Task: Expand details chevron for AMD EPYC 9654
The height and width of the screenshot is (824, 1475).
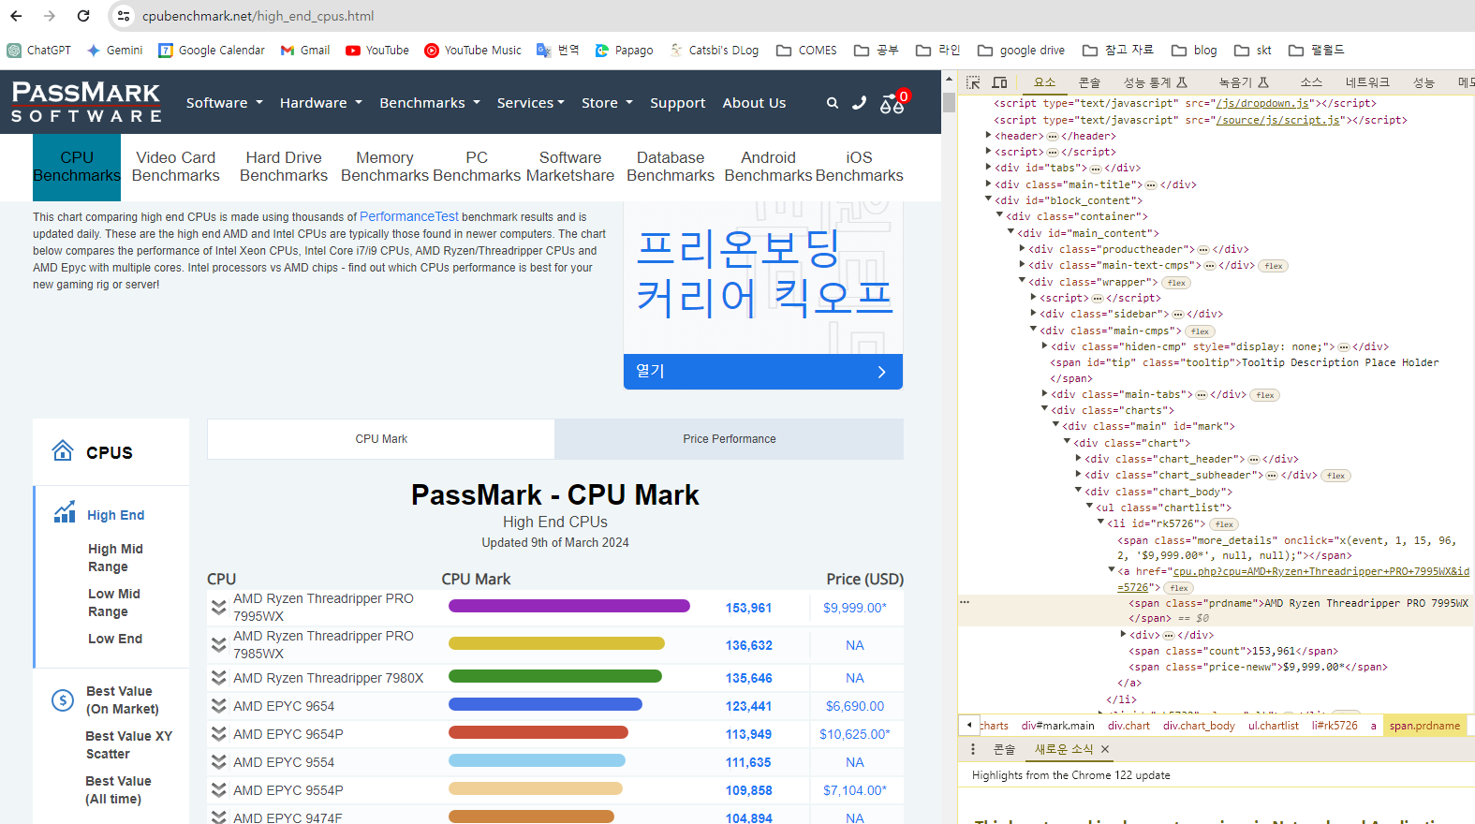Action: [218, 706]
